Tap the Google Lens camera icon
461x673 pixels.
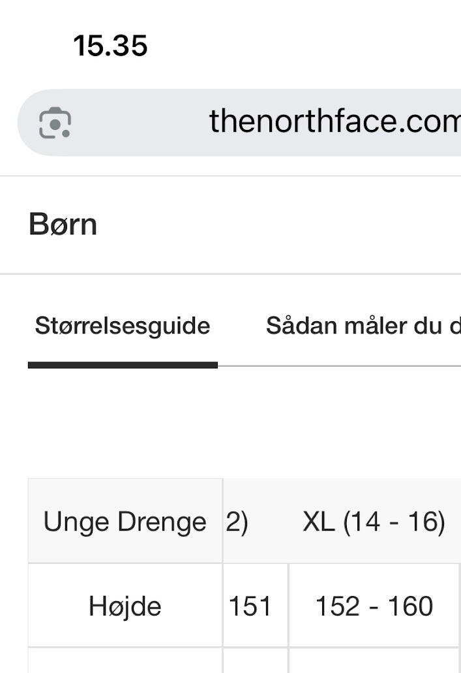55,123
